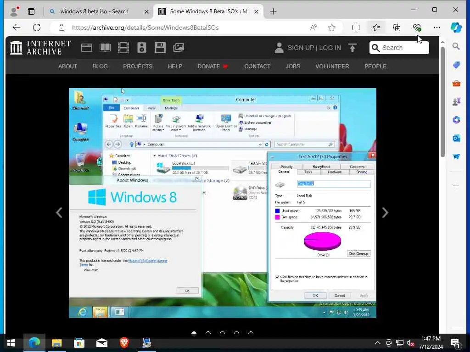The width and height of the screenshot is (470, 352).
Task: Open sidebar Search tool
Action: [x=456, y=46]
